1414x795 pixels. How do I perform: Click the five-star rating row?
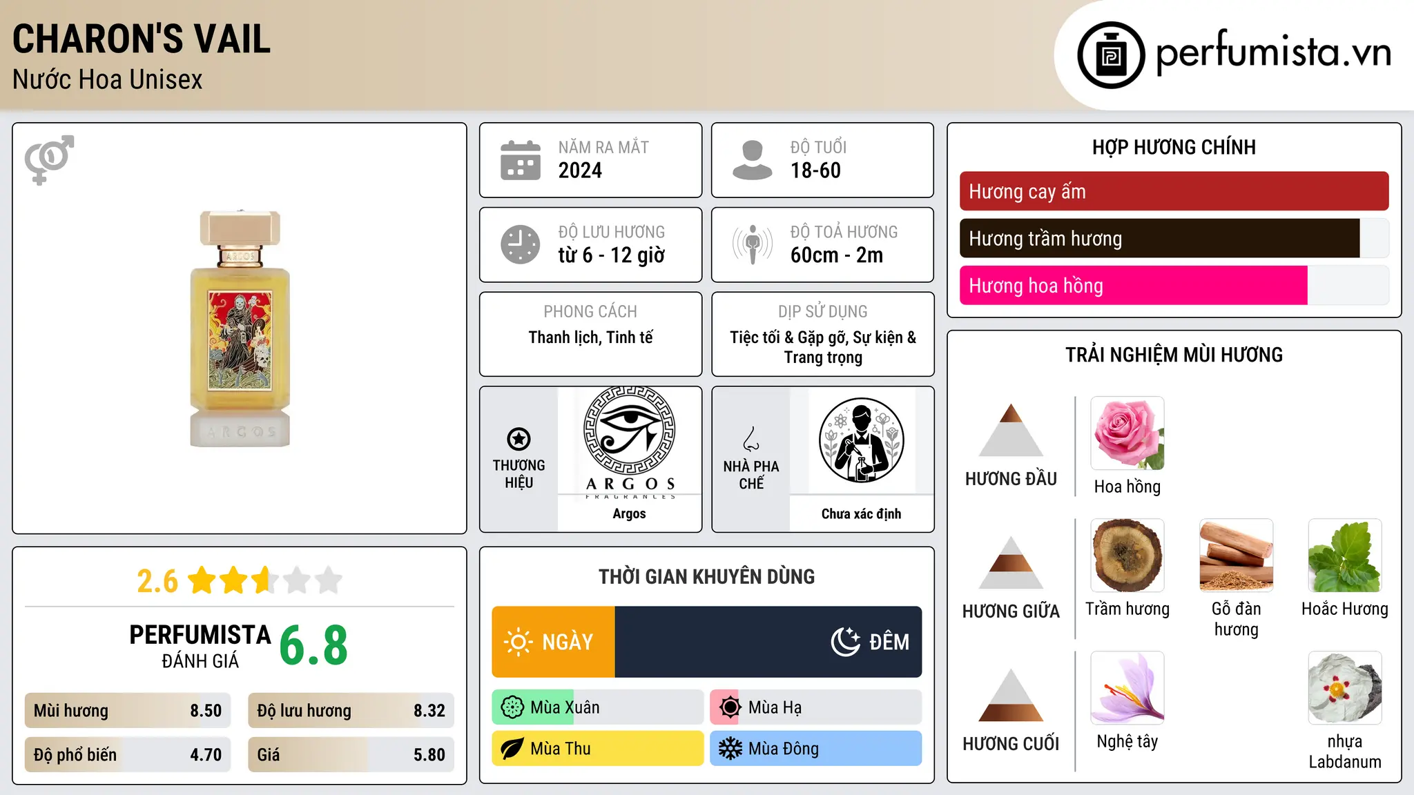coord(265,580)
